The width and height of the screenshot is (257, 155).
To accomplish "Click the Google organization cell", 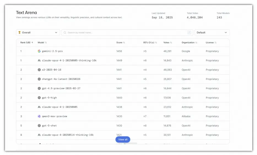I will click(186, 51).
